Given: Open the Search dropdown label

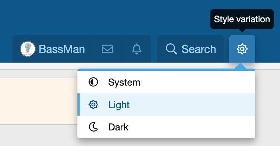Looking at the screenshot, I should (190, 49).
